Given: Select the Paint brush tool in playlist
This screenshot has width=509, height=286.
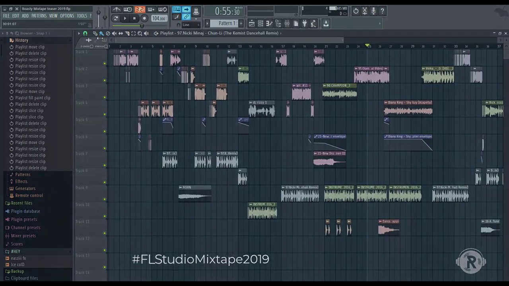Looking at the screenshot, I should coord(101,33).
